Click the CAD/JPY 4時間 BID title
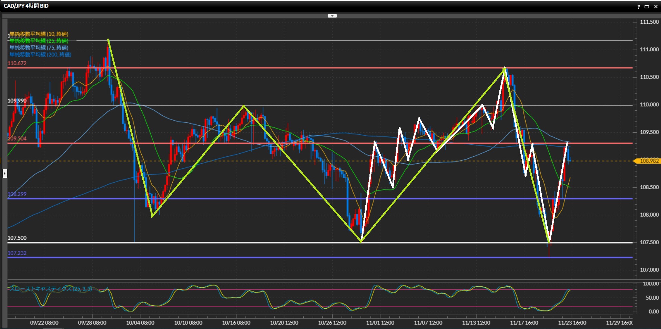This screenshot has width=661, height=329. (26, 6)
